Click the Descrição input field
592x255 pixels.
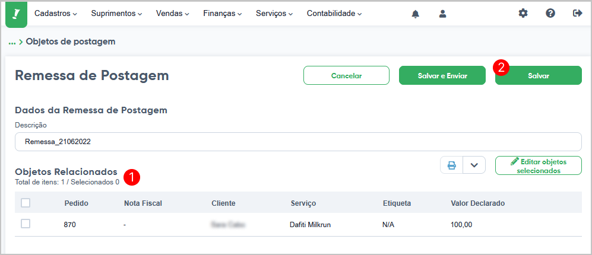pyautogui.click(x=298, y=142)
